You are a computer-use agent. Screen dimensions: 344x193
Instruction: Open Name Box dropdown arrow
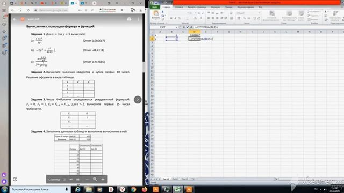click(177, 27)
